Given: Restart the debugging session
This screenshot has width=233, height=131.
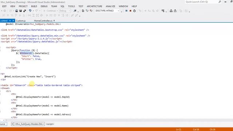Looking at the screenshot, I should pos(134,11).
